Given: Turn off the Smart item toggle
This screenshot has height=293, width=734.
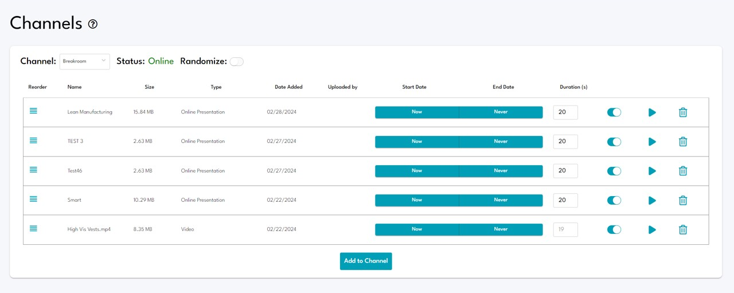Looking at the screenshot, I should click(614, 200).
